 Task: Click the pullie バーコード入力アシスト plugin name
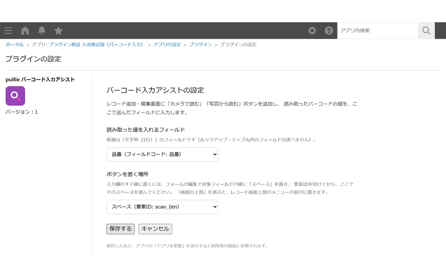click(x=40, y=80)
